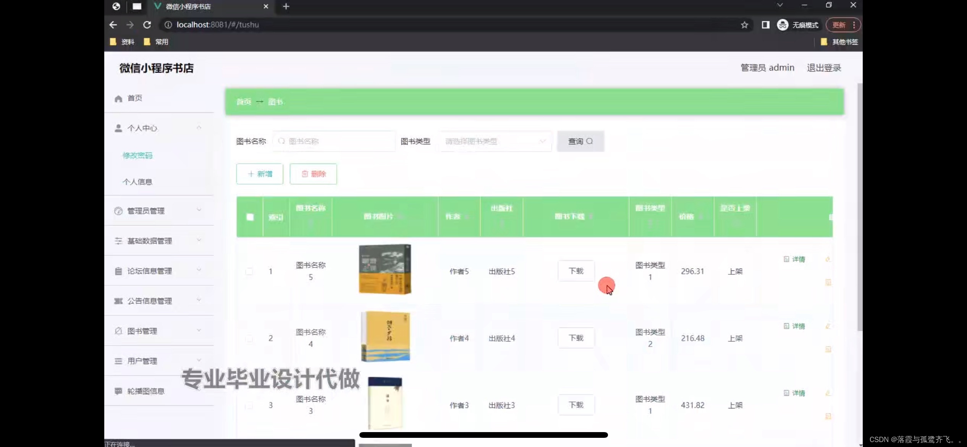This screenshot has height=447, width=967.
Task: Expand 管理员管理 sidebar menu
Action: coord(159,211)
